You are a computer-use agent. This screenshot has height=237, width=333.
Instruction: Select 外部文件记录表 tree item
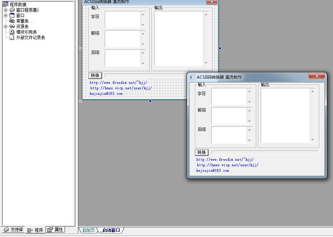(30, 38)
